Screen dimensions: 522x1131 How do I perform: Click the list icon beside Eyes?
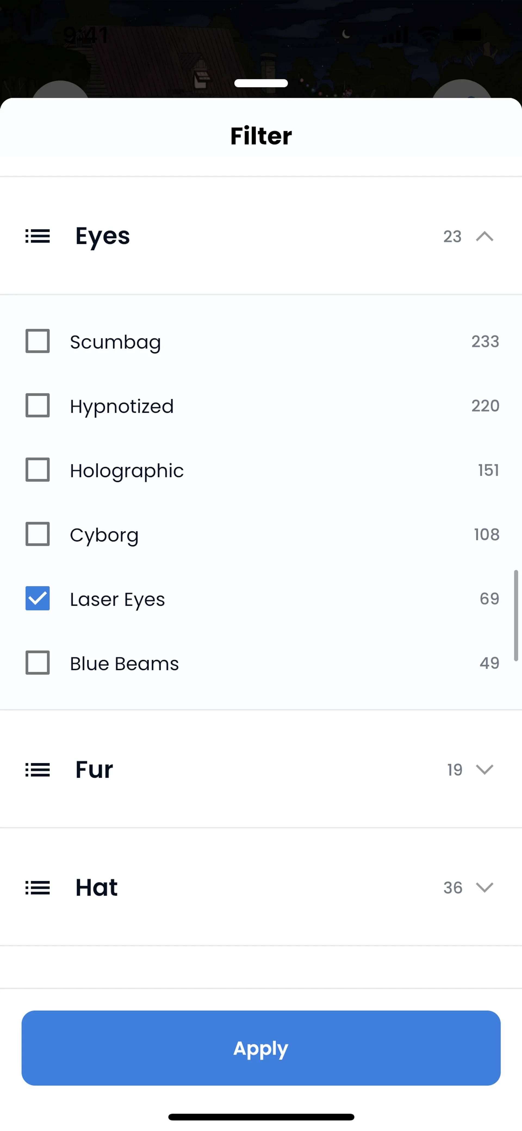(38, 236)
